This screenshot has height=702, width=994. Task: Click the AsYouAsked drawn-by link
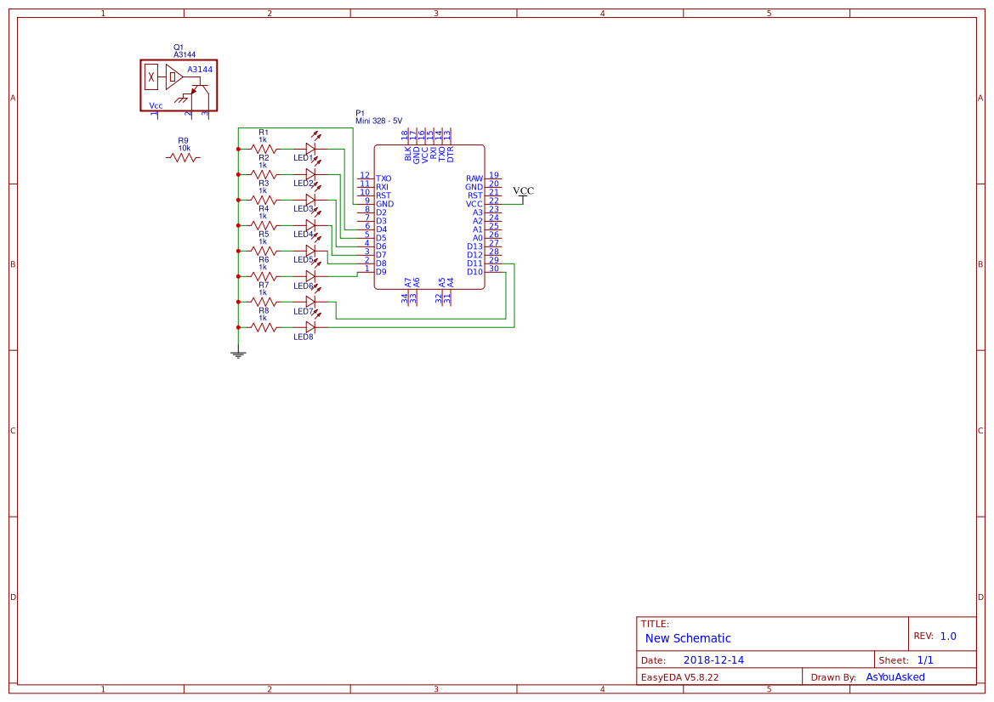point(895,677)
